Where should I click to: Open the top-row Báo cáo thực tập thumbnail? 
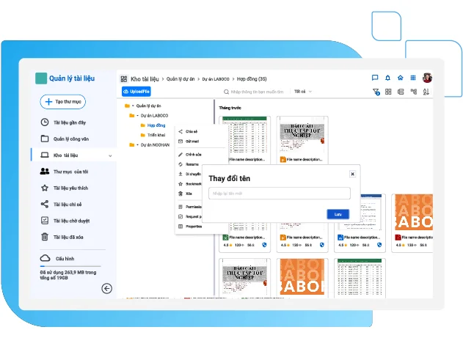[302, 135]
